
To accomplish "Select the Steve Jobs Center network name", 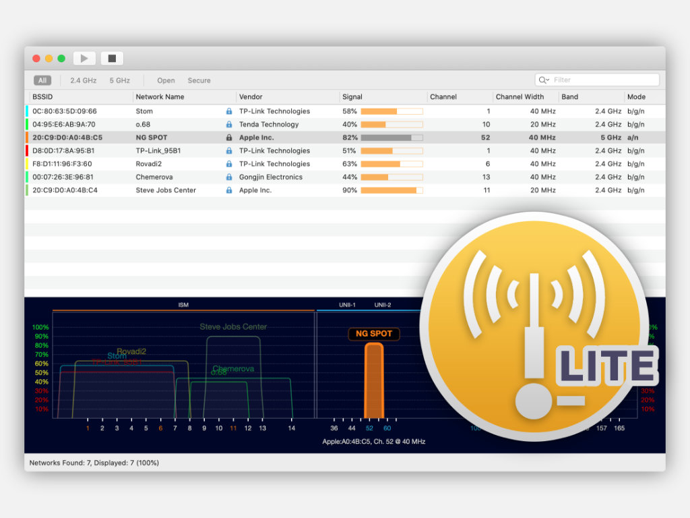I will 166,190.
